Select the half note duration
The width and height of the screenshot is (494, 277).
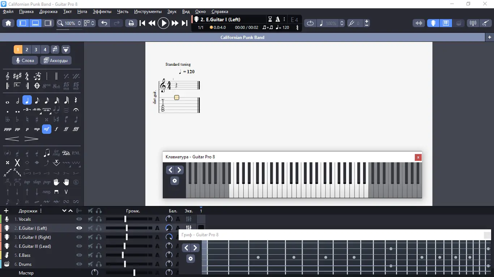pos(17,100)
